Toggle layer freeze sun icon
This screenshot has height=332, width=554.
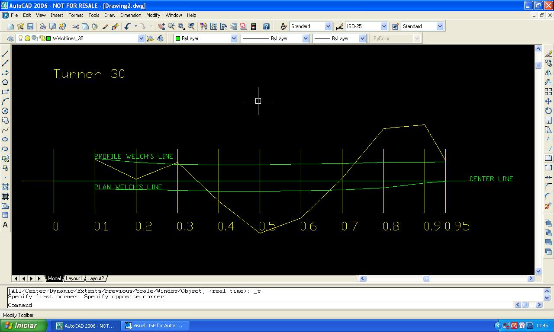click(x=27, y=38)
